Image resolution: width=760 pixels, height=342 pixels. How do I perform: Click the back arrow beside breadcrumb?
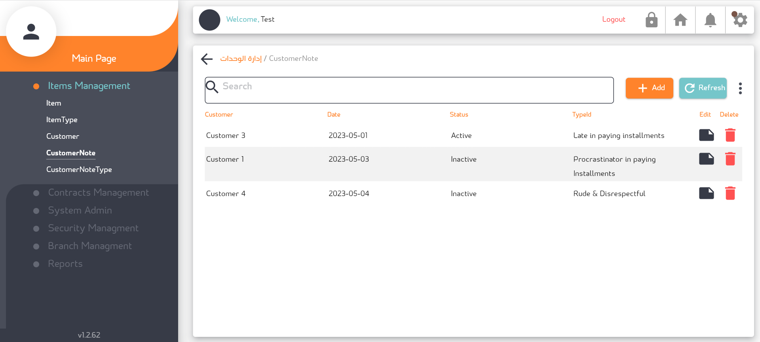click(207, 59)
